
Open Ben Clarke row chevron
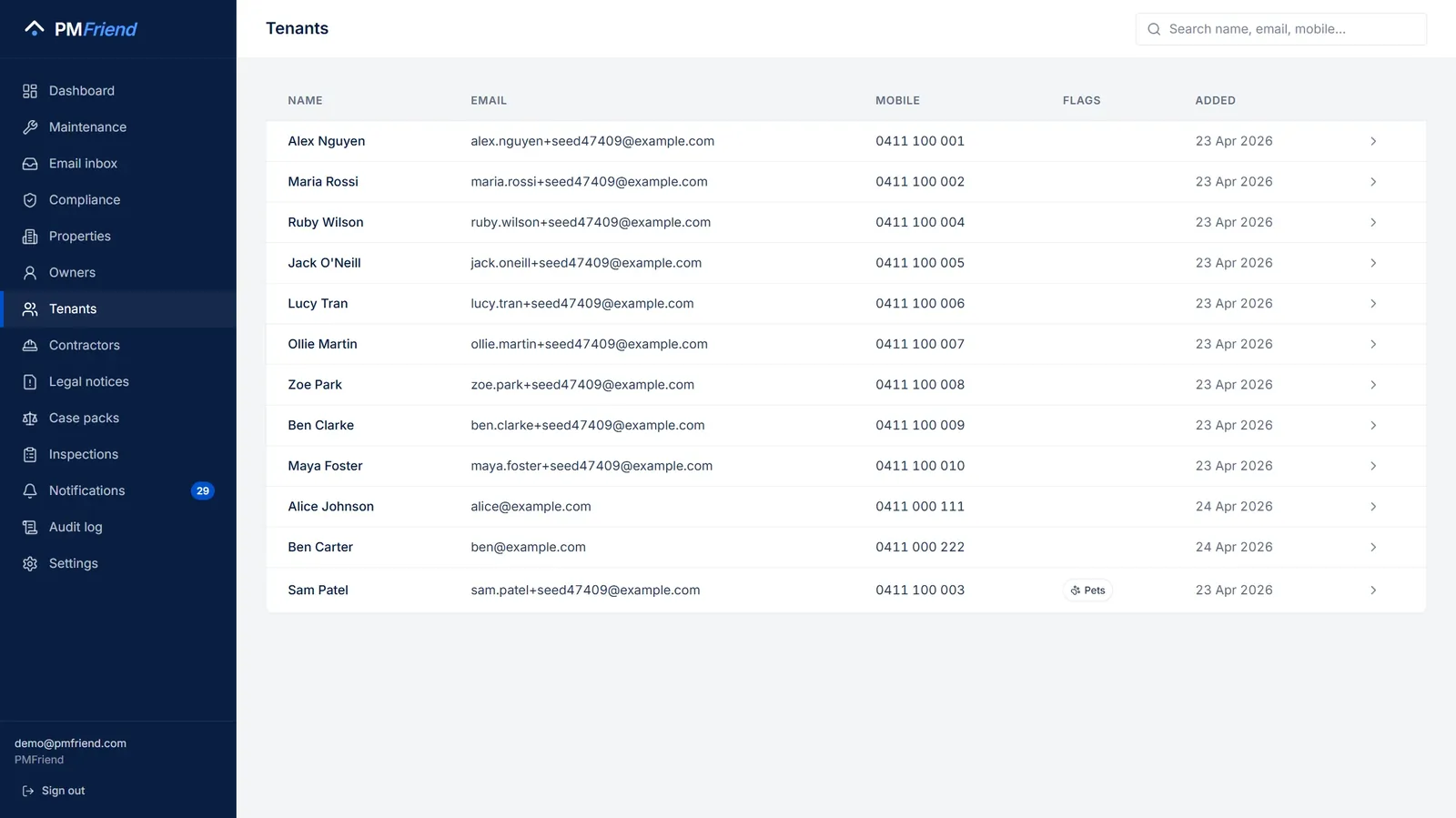click(x=1373, y=425)
